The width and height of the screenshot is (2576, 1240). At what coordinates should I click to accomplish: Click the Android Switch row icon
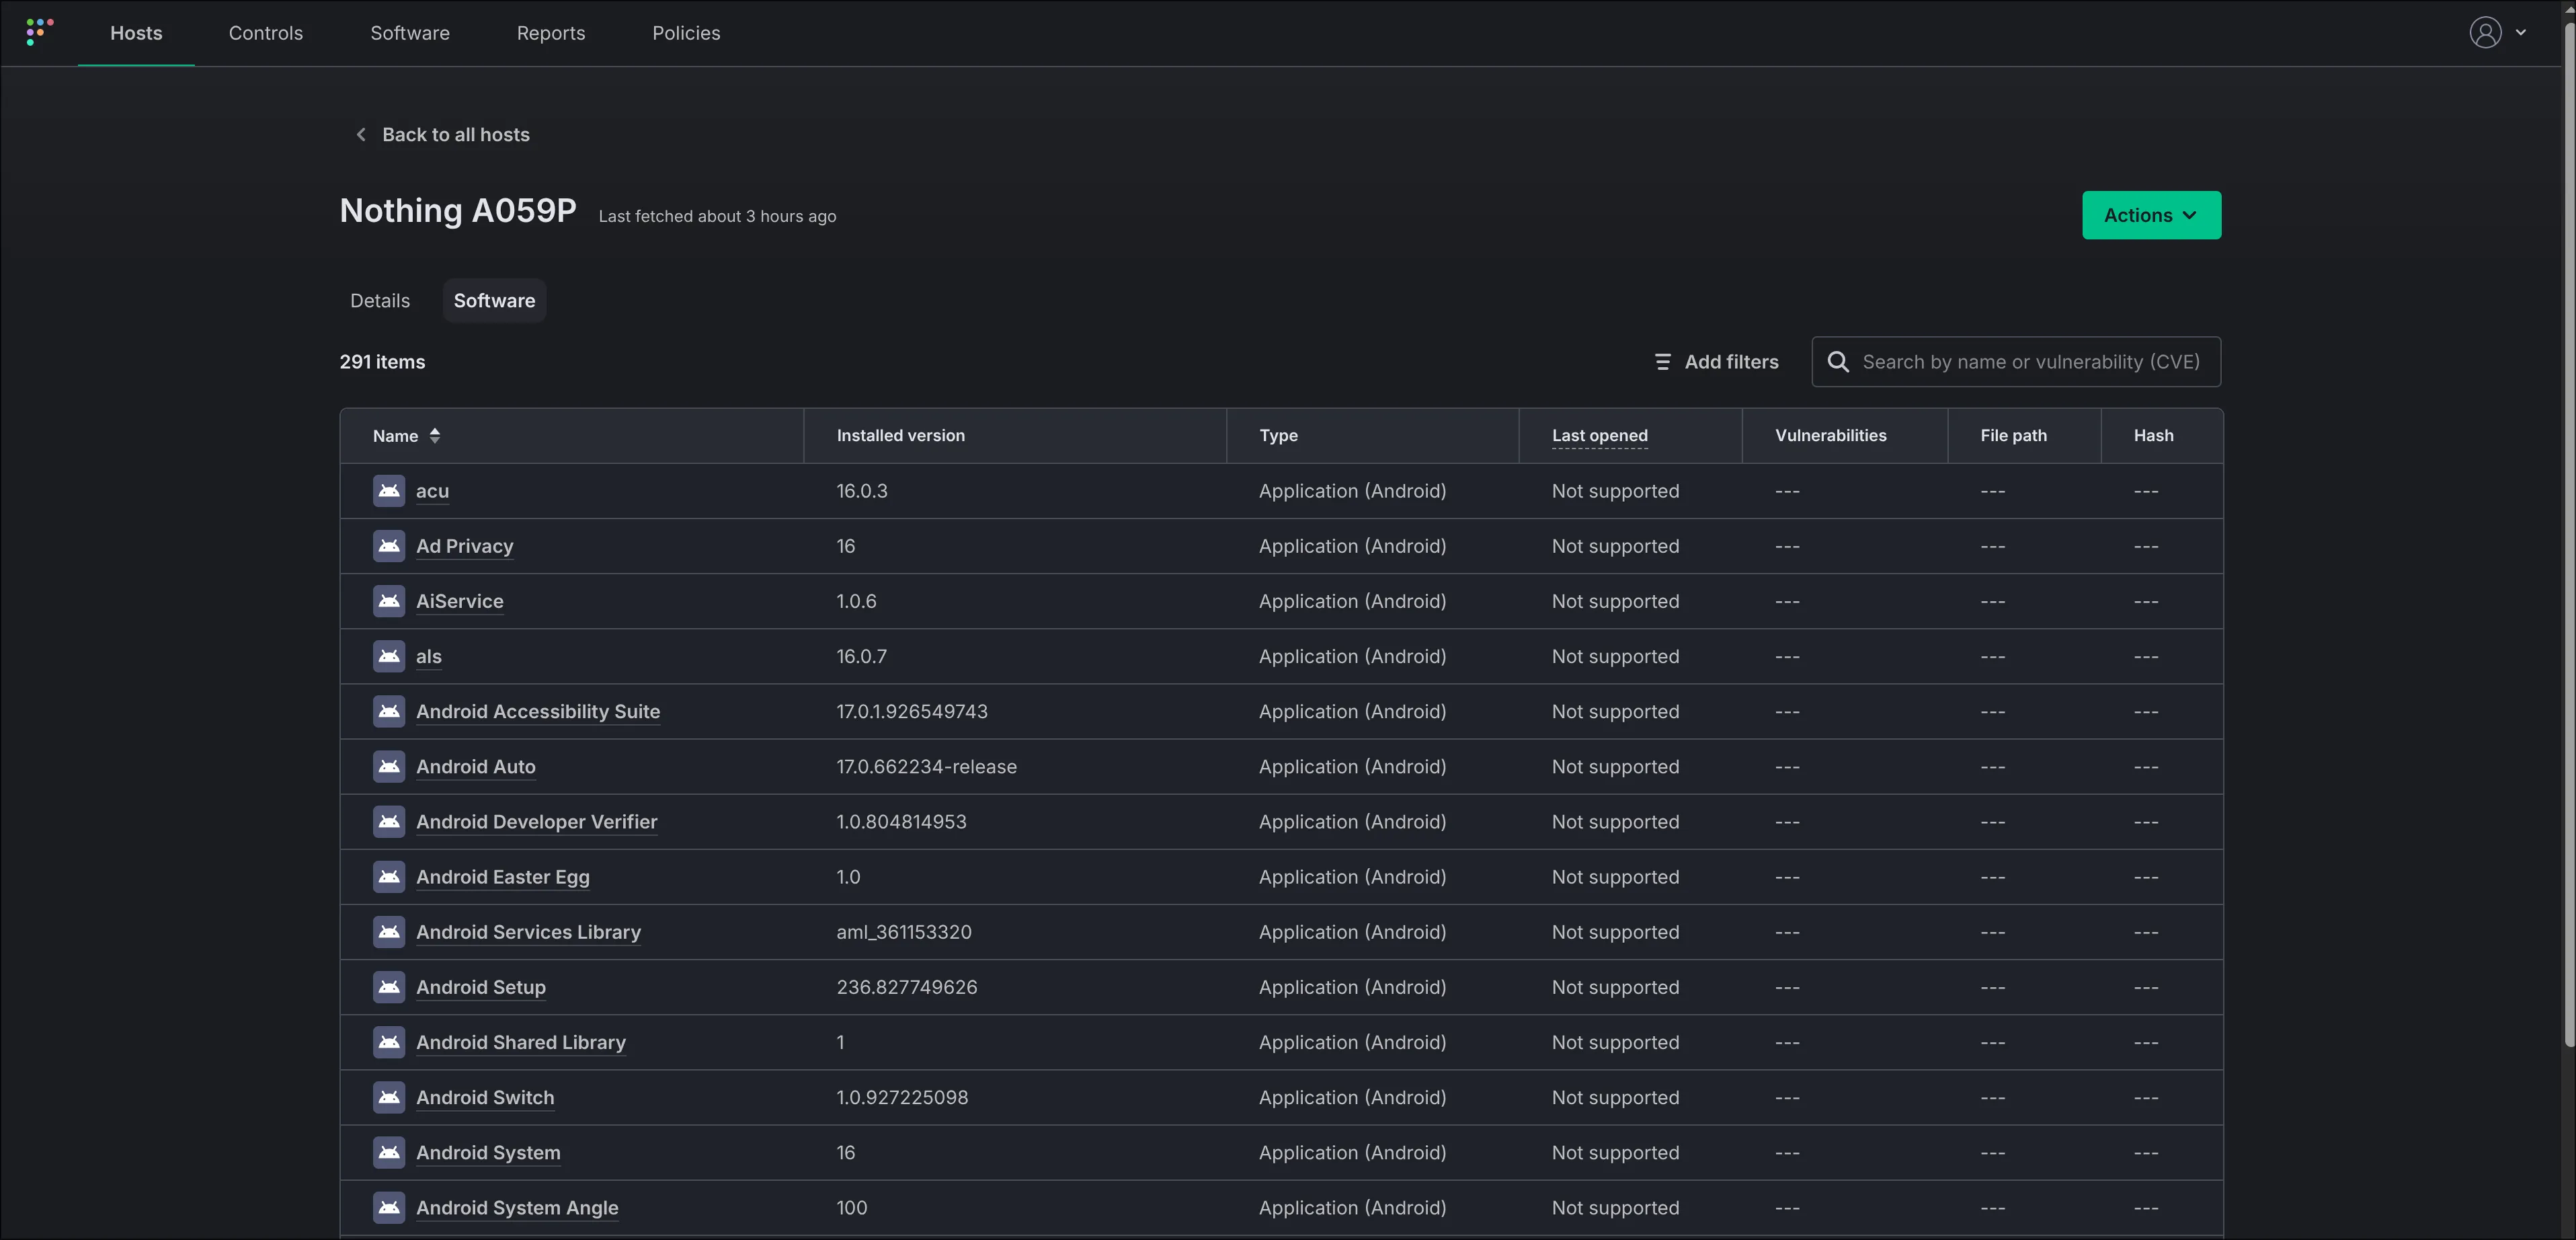[x=389, y=1097]
